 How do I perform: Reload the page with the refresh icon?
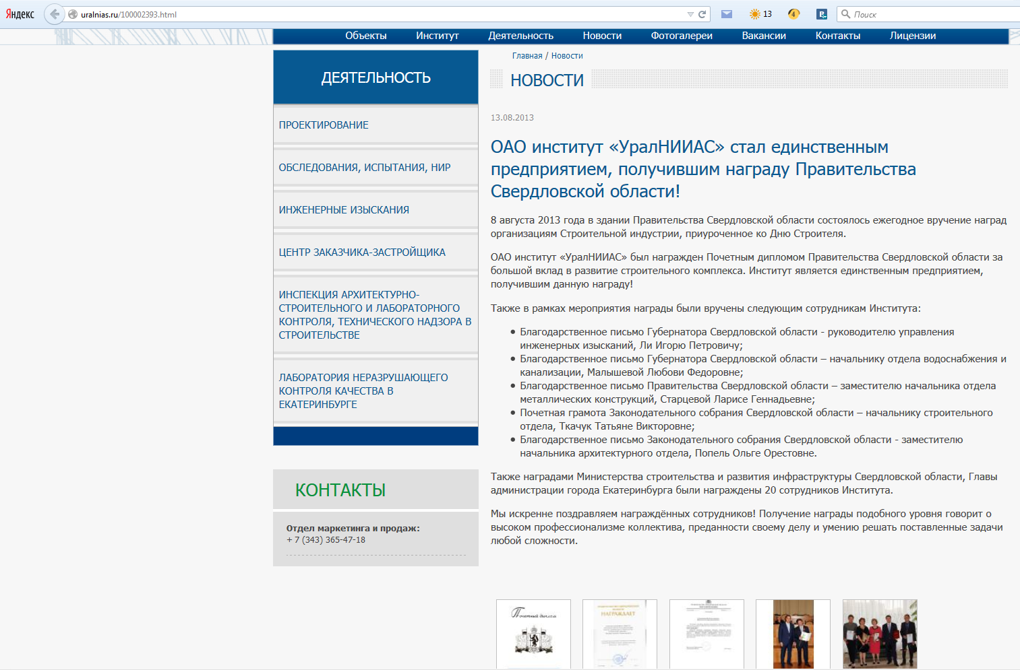coord(702,14)
